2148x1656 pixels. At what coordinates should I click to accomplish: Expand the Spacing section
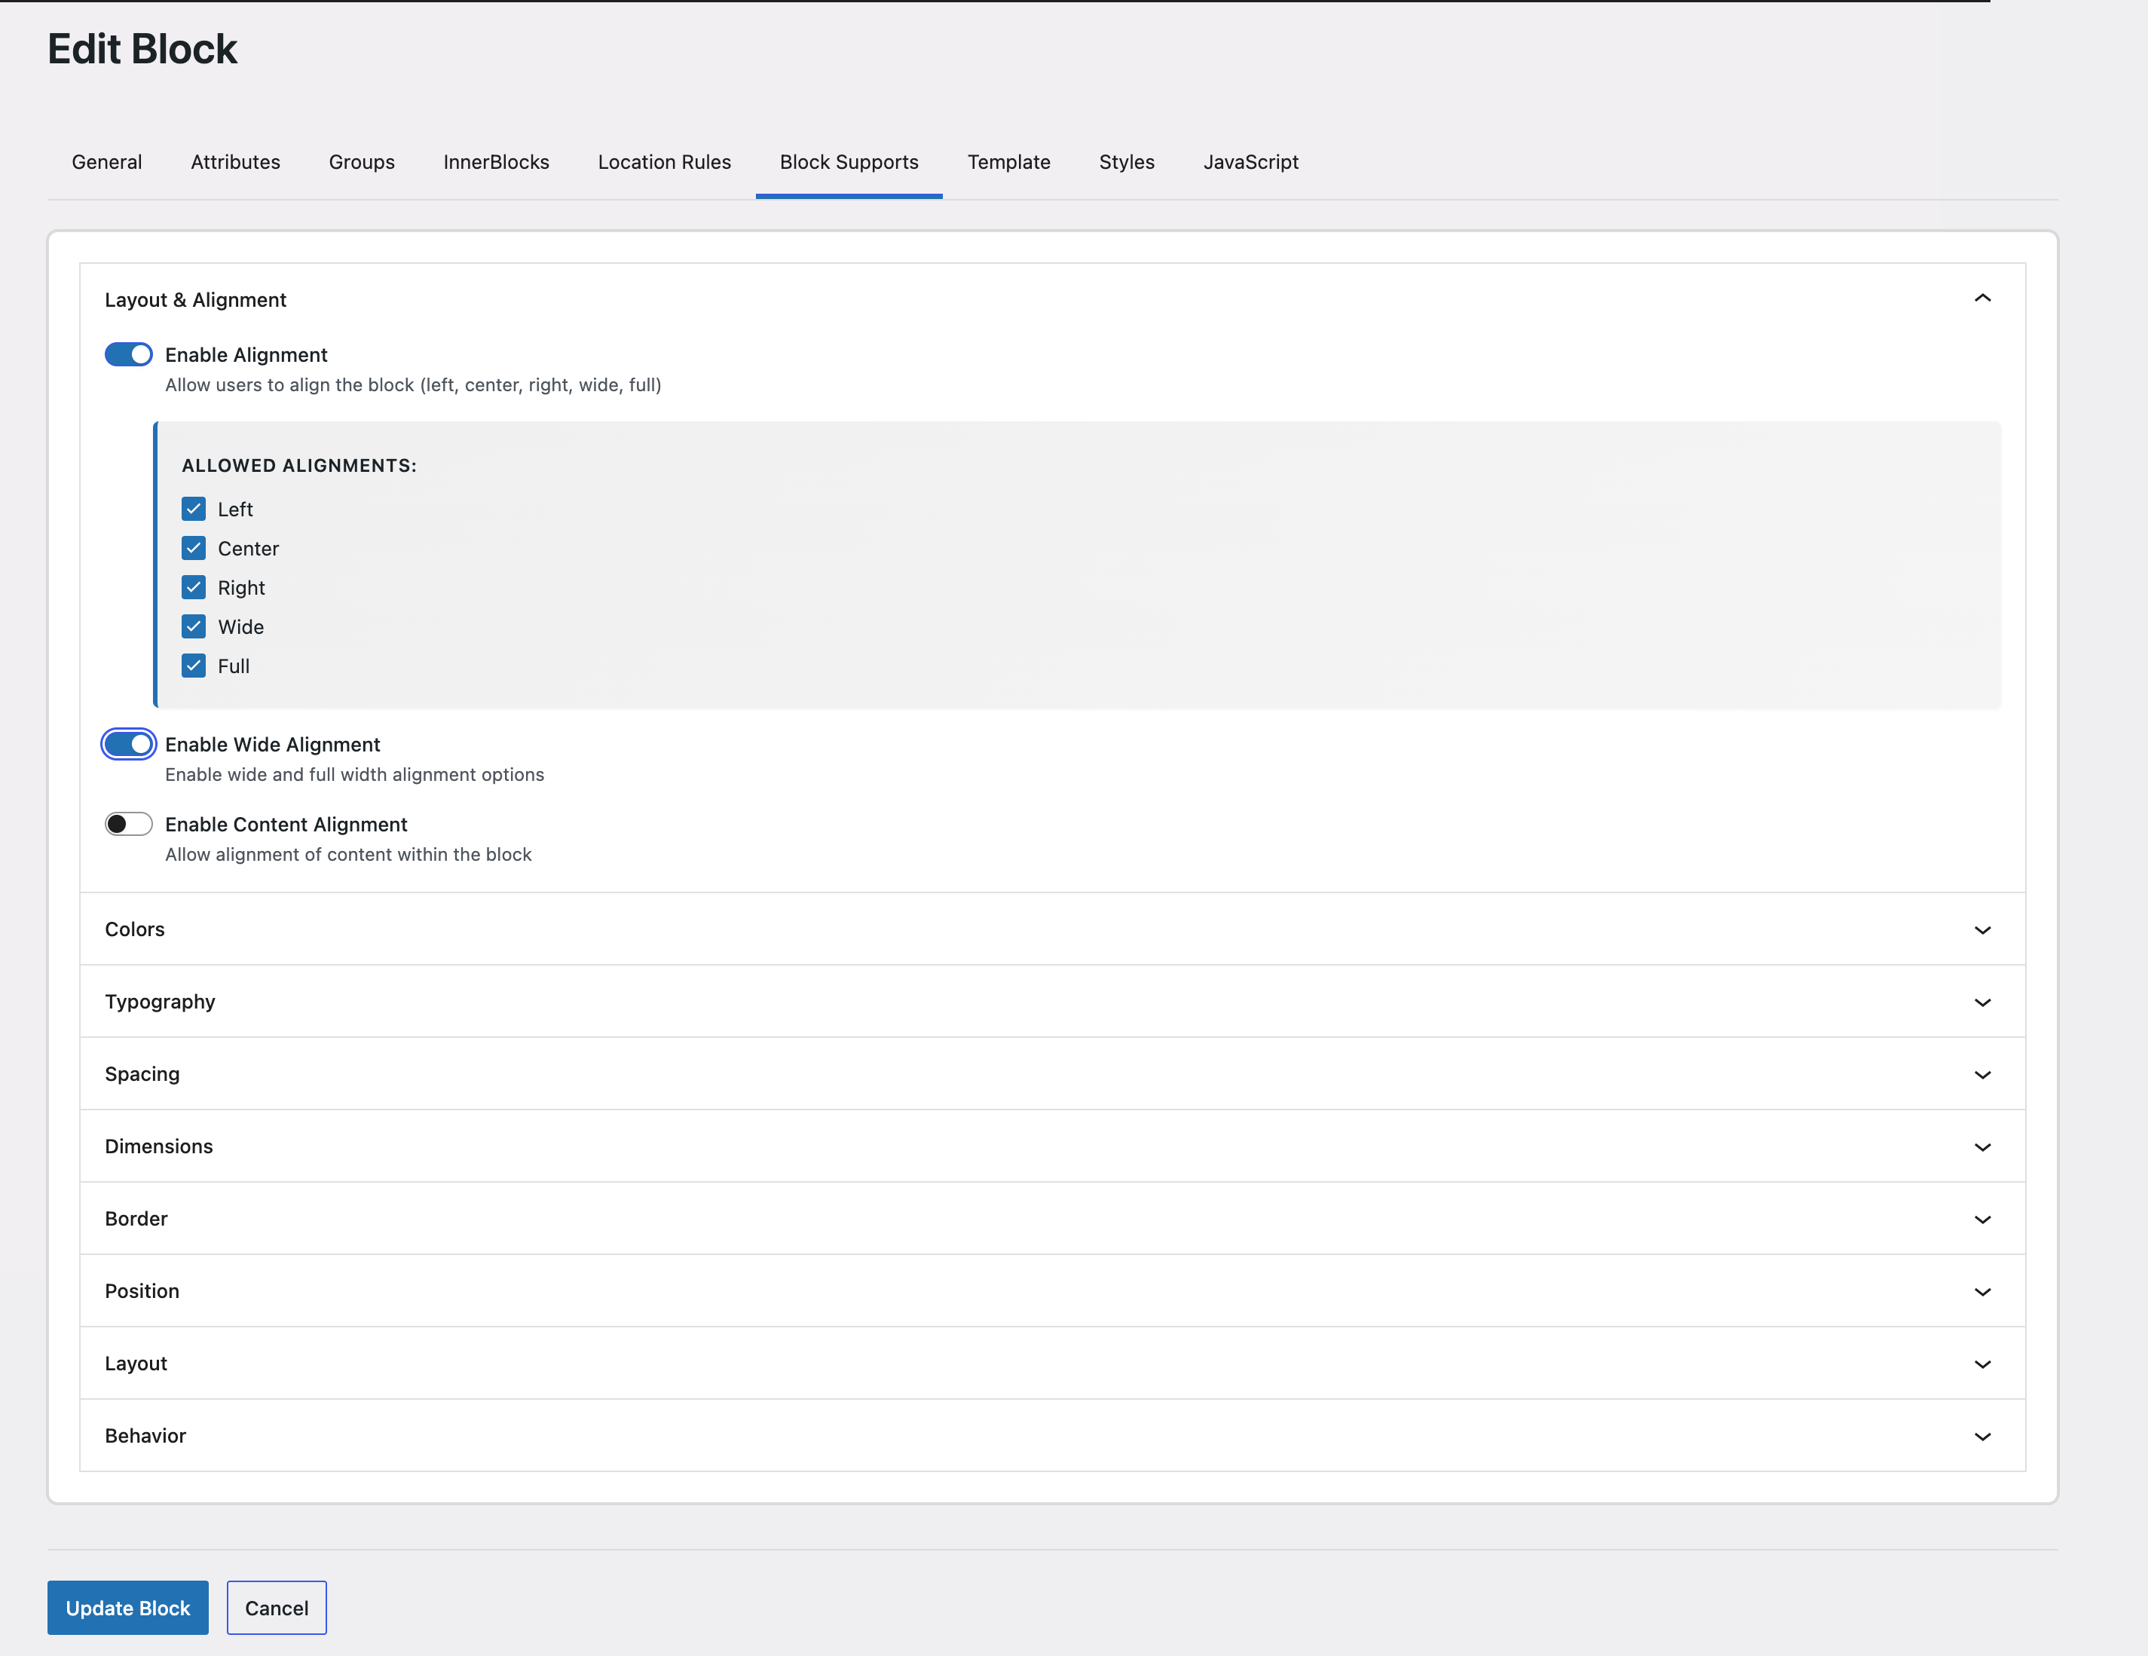click(x=1052, y=1074)
